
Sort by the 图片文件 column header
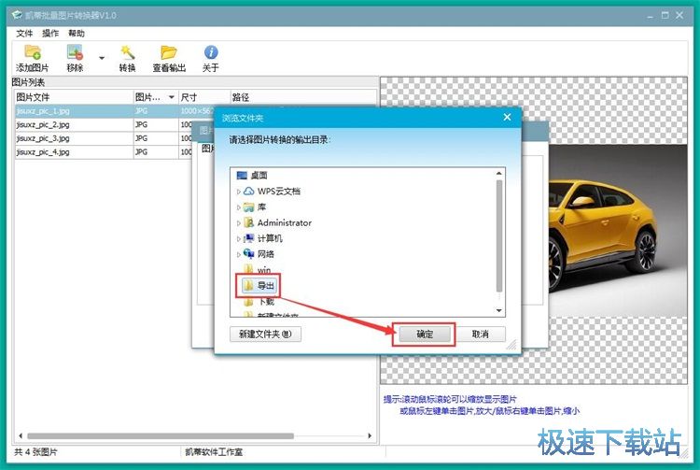(x=74, y=97)
